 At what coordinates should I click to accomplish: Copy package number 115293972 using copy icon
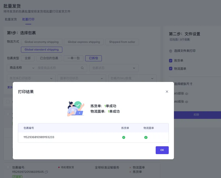(46, 172)
